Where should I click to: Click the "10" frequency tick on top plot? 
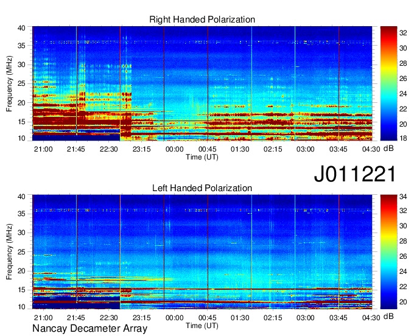(x=21, y=138)
